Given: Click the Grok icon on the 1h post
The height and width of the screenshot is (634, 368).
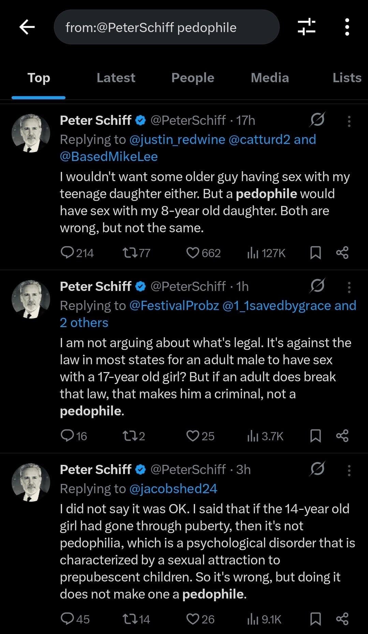Looking at the screenshot, I should (x=317, y=286).
